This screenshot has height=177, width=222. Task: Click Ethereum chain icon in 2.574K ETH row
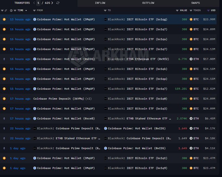pyautogui.click(x=4, y=118)
